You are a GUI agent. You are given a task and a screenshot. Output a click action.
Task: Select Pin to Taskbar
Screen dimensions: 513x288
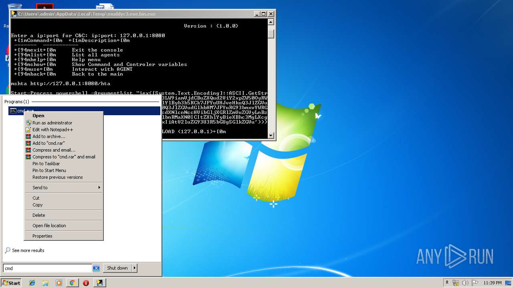point(64,164)
